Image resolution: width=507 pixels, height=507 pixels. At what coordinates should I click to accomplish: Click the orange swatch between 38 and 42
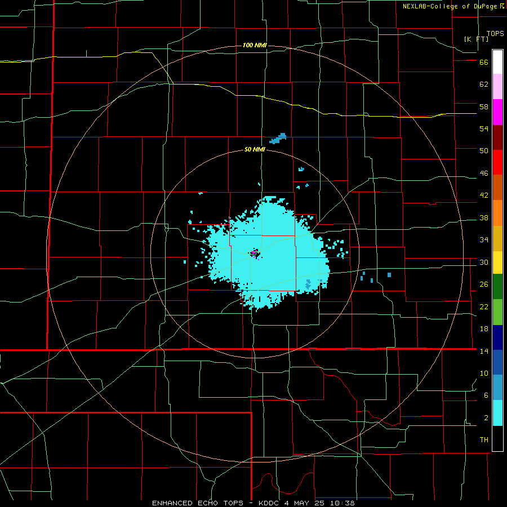(x=497, y=213)
